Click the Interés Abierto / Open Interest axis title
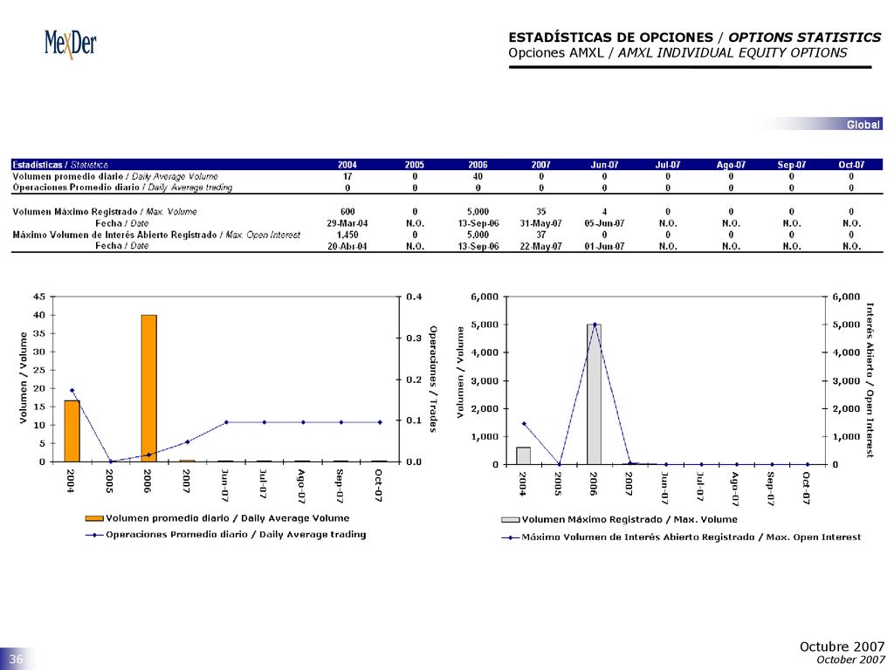894x670 pixels. [x=870, y=380]
